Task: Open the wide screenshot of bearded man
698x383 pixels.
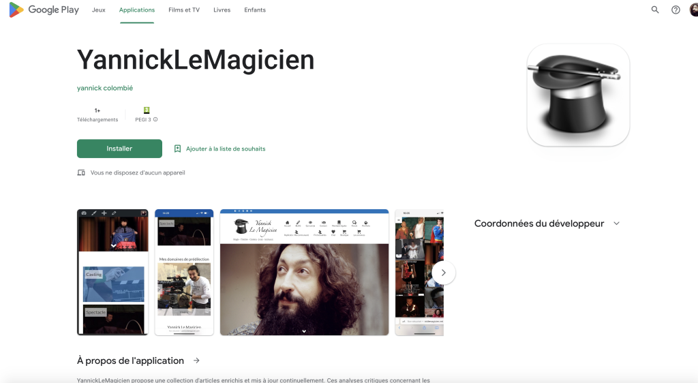Action: (x=304, y=272)
